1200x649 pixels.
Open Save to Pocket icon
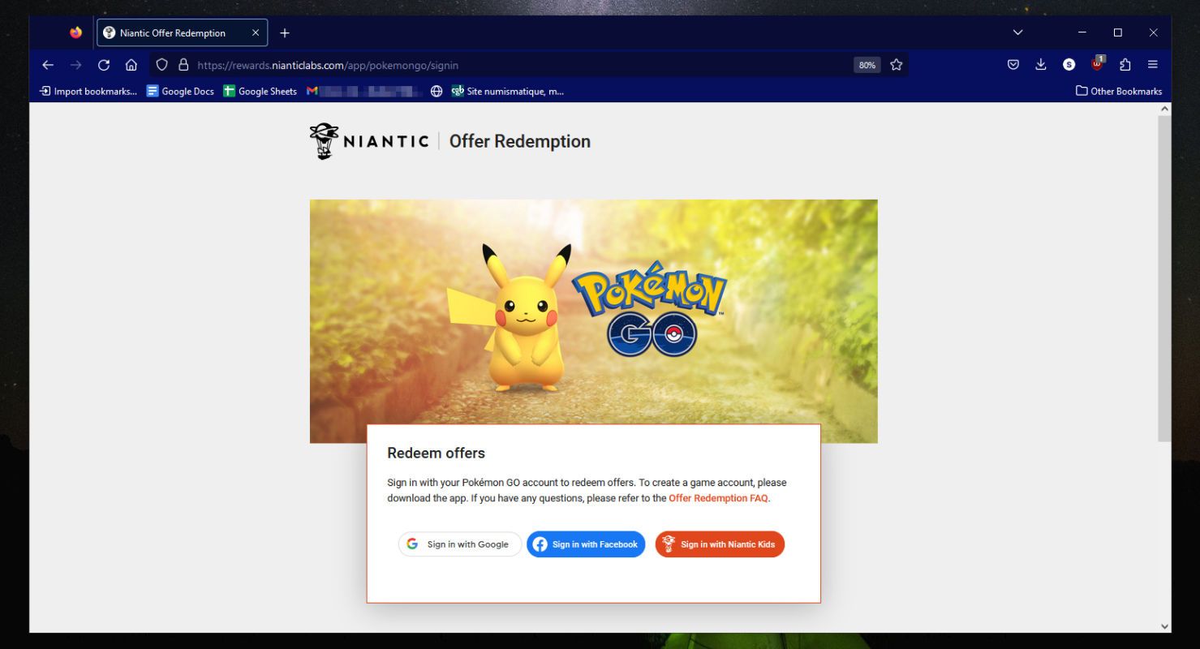(x=1013, y=65)
